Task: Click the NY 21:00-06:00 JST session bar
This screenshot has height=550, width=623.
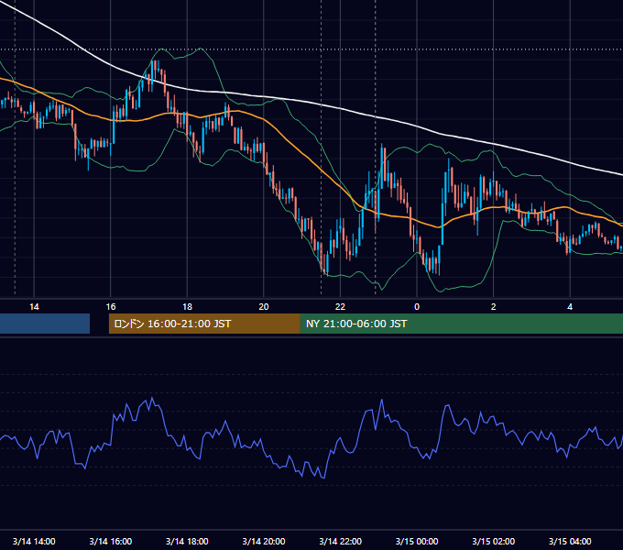Action: (461, 324)
